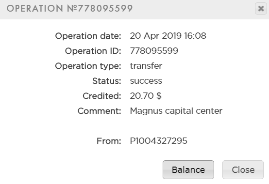The width and height of the screenshot is (269, 184).
Task: Click the From label
Action: [x=109, y=141]
